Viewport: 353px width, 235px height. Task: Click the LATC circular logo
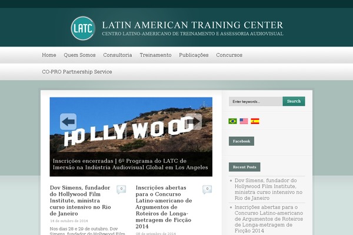tap(83, 28)
